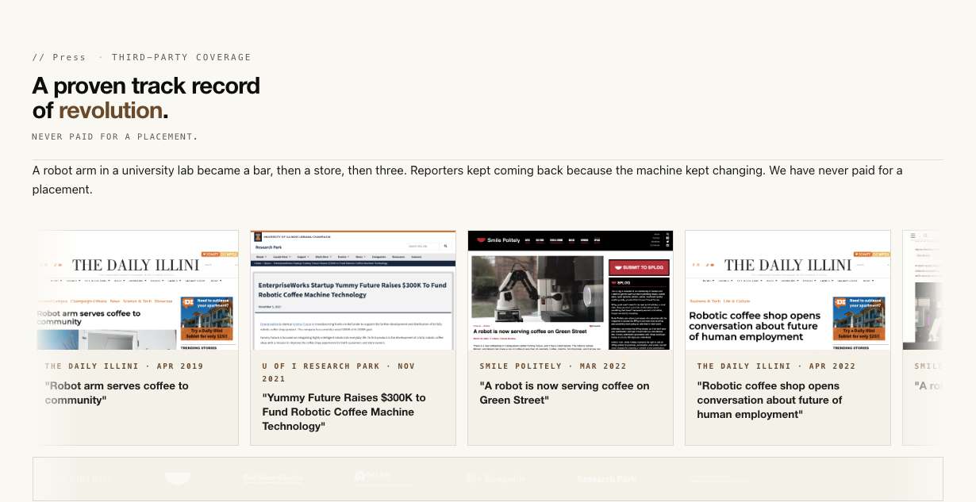Click the paragraph starting "A robot arm in a university lab"

pos(467,180)
